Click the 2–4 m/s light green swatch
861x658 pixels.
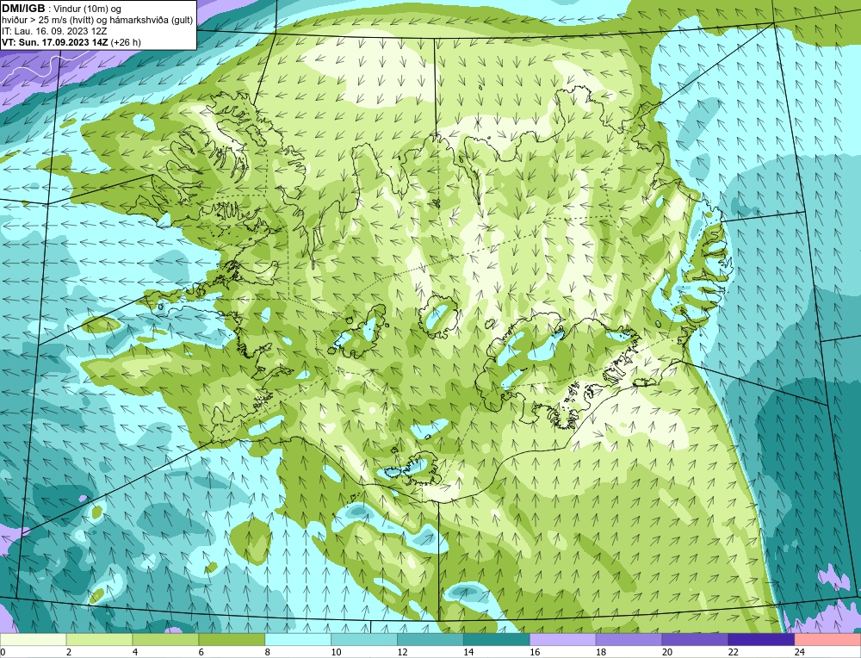[x=99, y=640]
